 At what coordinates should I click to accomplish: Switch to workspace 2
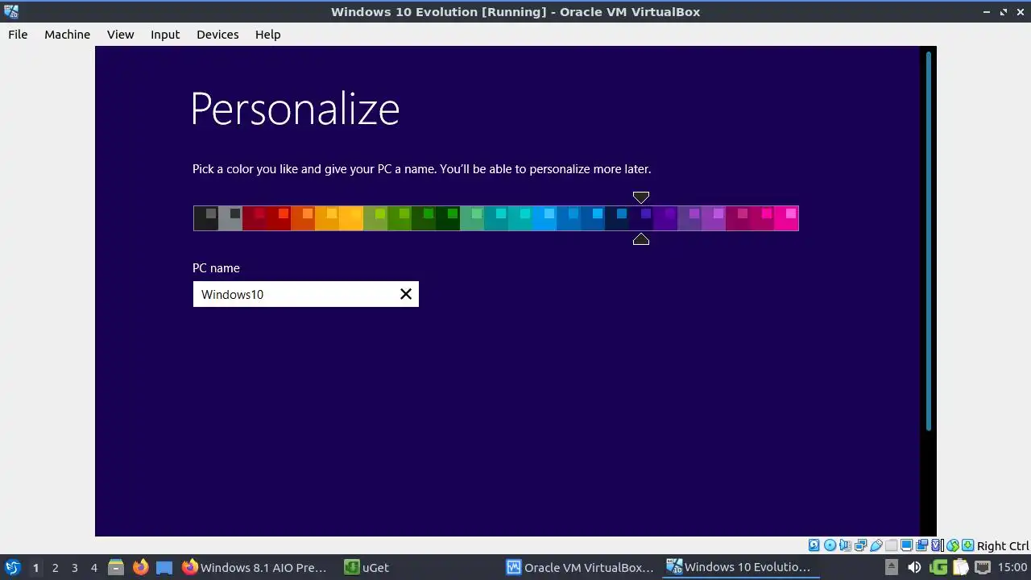pos(55,567)
